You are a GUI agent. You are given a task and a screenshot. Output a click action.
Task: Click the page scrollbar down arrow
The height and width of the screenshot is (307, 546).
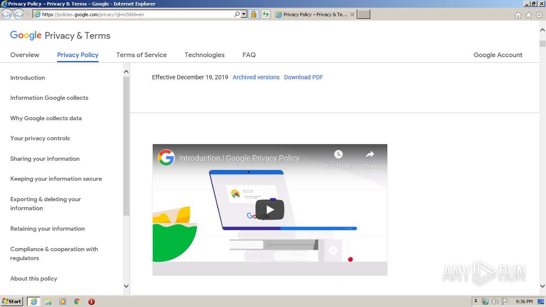click(x=543, y=286)
